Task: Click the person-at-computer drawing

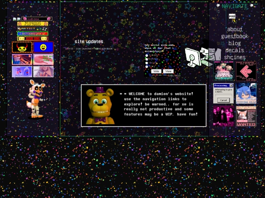Action: point(202,53)
